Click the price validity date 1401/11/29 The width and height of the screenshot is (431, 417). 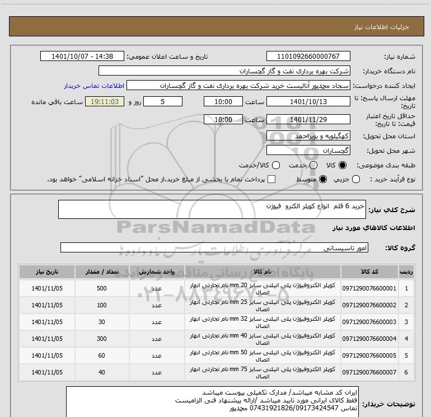coord(308,119)
